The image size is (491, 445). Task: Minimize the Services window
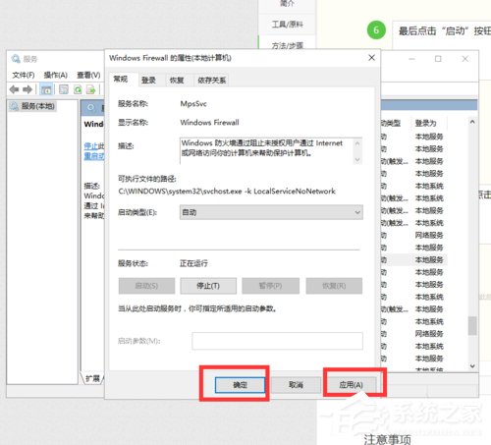pyautogui.click(x=411, y=59)
